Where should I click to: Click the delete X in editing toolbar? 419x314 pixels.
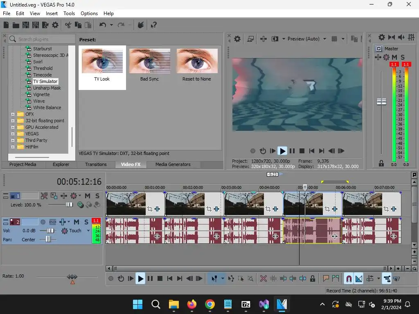(264, 279)
